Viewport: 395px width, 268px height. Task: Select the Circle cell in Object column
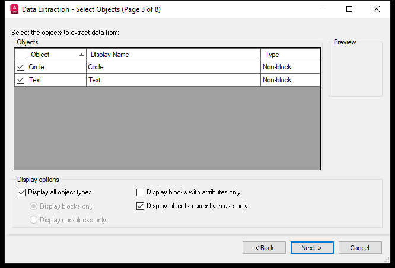pyautogui.click(x=57, y=67)
